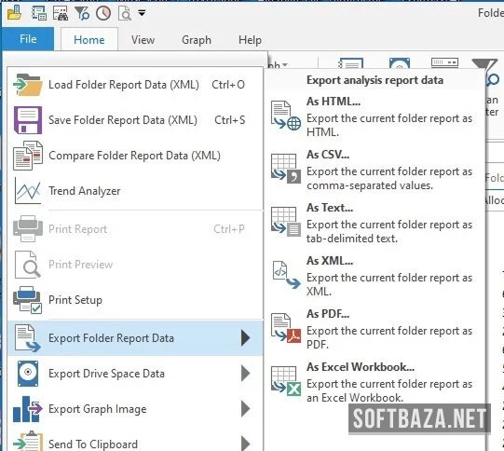Click the Load Folder Report Data folder icon

pyautogui.click(x=28, y=85)
